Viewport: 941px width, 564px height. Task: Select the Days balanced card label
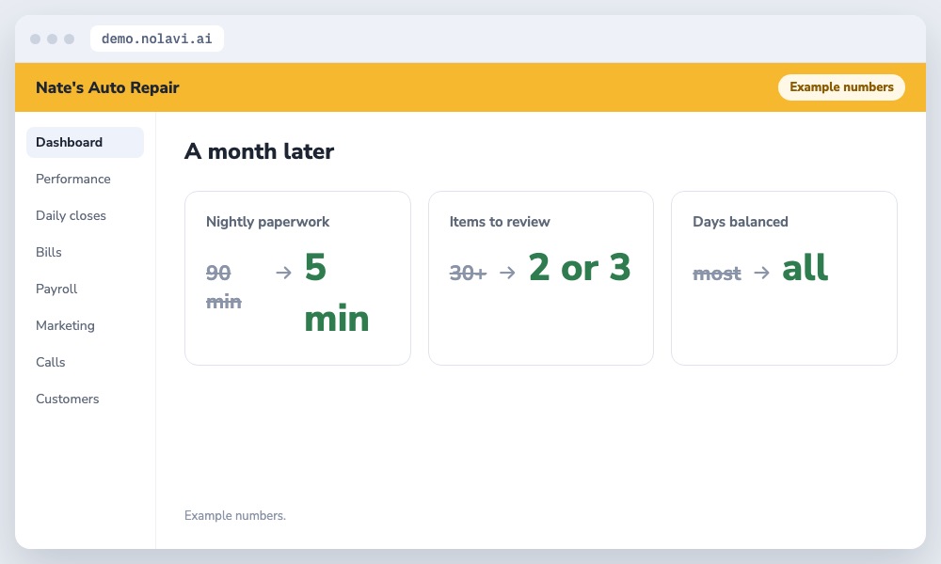[x=740, y=222]
